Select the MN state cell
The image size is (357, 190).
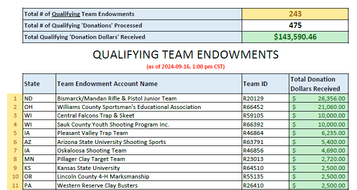(x=40, y=159)
